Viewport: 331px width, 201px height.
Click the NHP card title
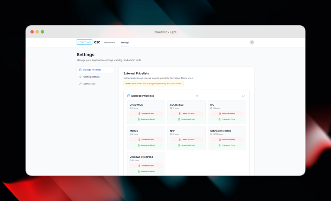pyautogui.click(x=173, y=131)
